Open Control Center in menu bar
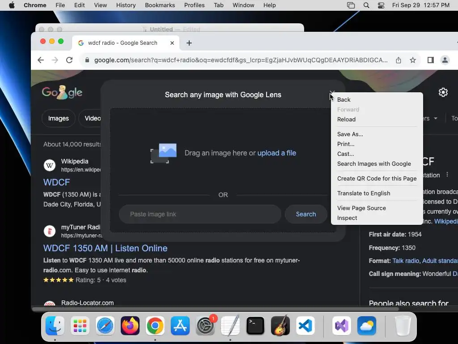 point(381,5)
